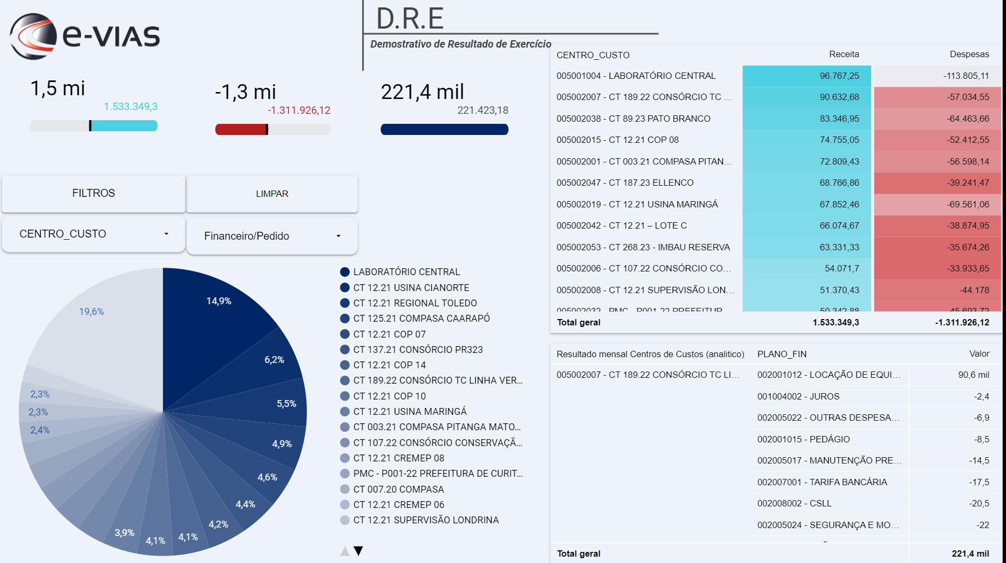Select row 005002047 - CT 187.23 ELLENCO
Image resolution: width=1006 pixels, height=563 pixels.
pyautogui.click(x=776, y=183)
